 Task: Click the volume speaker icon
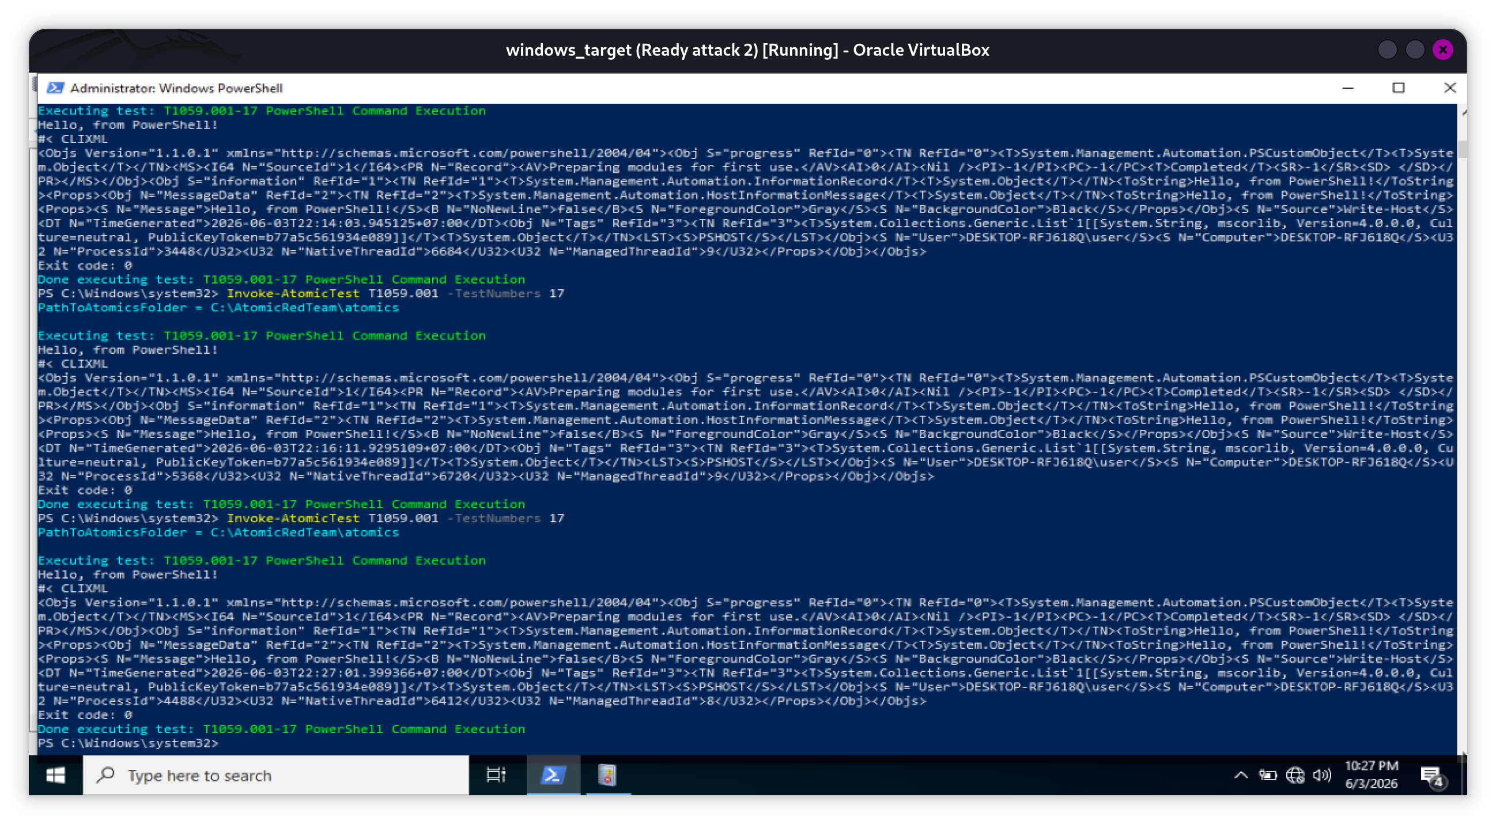tap(1322, 775)
